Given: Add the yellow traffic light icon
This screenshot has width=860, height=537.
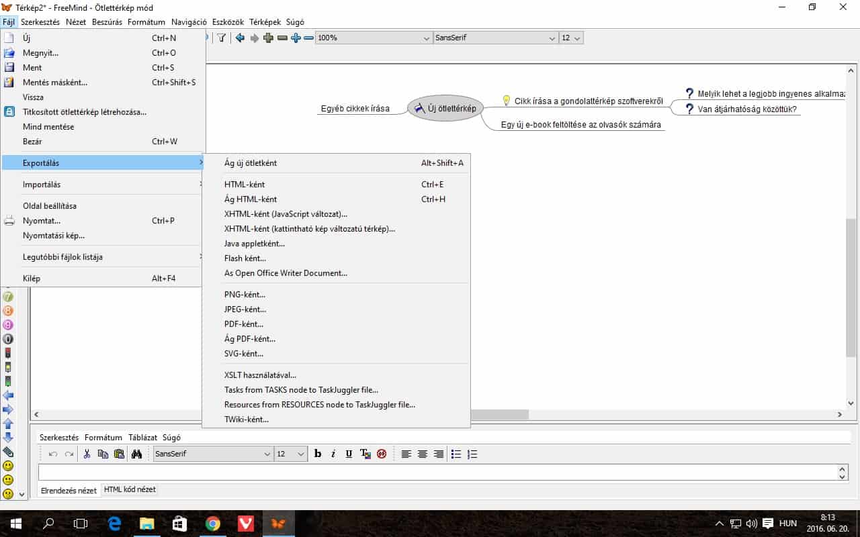Looking at the screenshot, I should coord(8,367).
